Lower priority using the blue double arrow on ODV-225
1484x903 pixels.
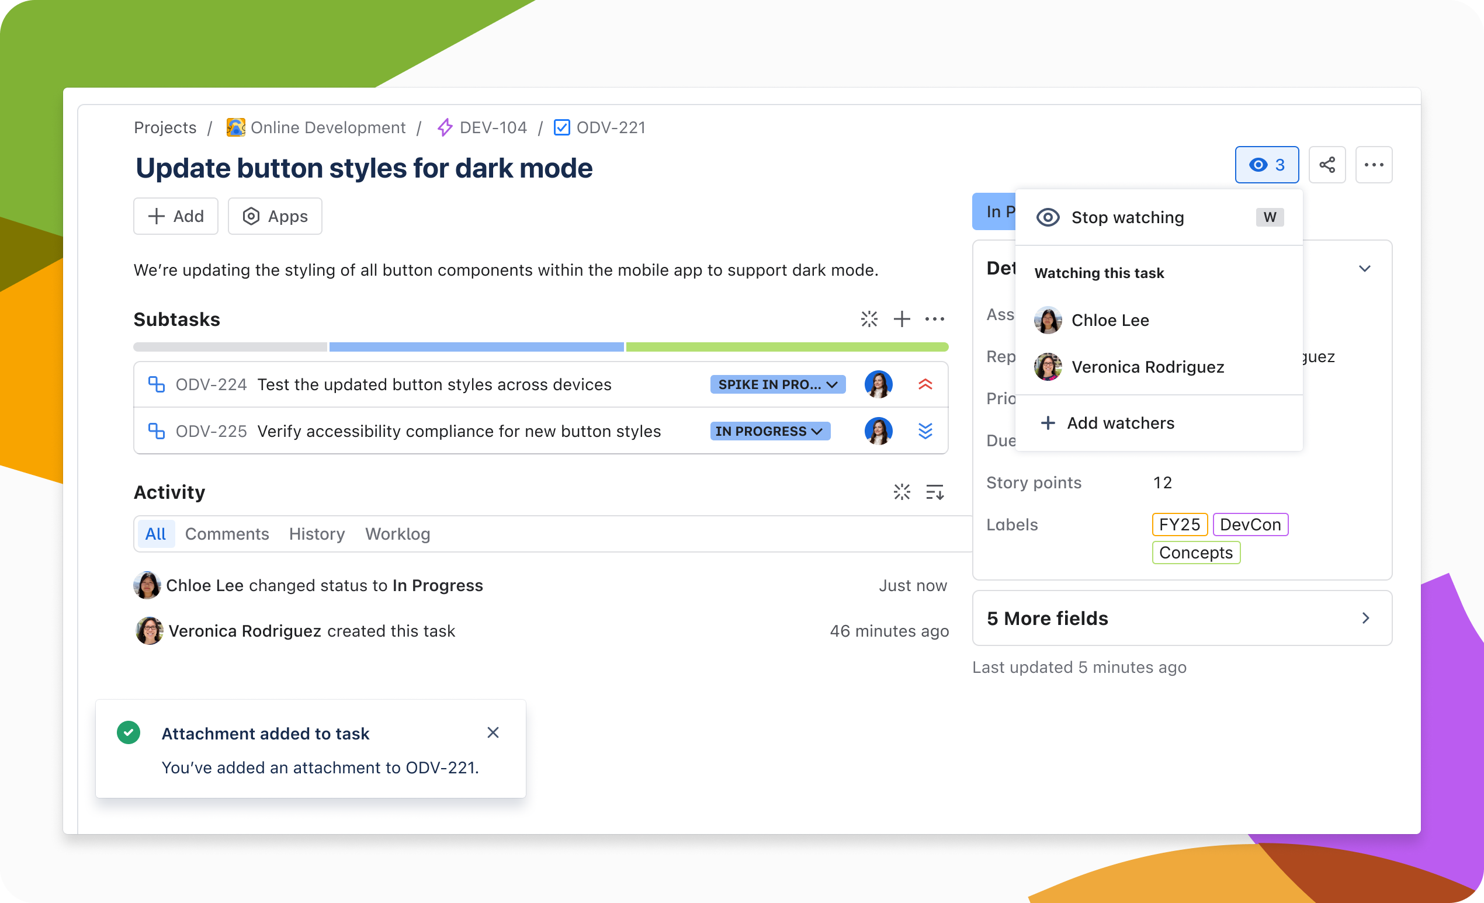click(925, 430)
